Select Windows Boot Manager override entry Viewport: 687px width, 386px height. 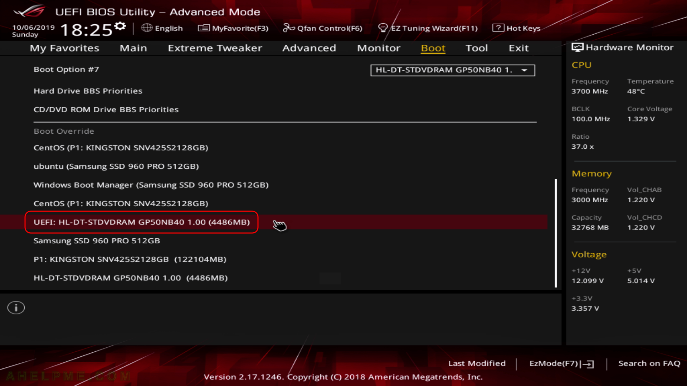pyautogui.click(x=151, y=185)
